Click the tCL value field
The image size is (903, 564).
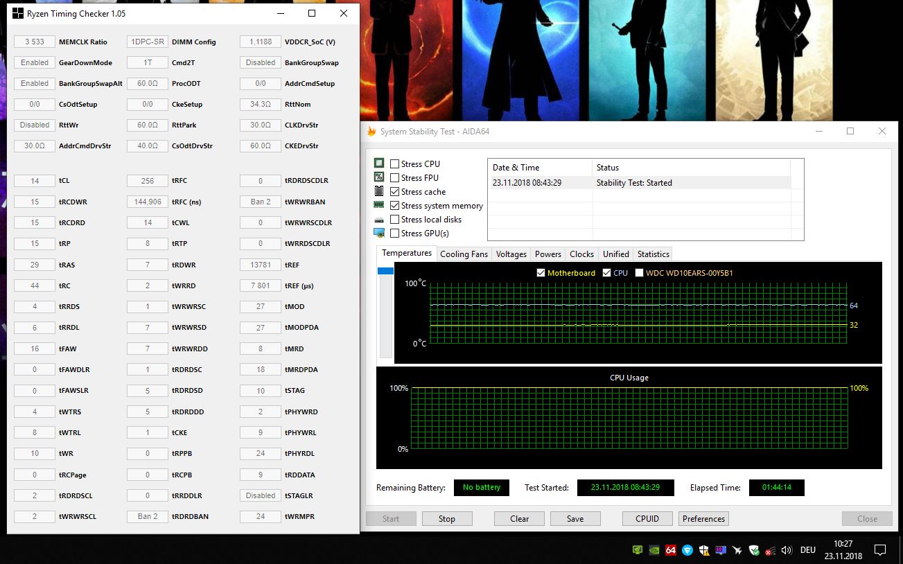tap(35, 181)
